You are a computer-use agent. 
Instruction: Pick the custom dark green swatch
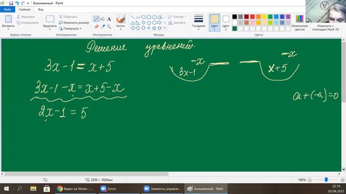coord(235,29)
